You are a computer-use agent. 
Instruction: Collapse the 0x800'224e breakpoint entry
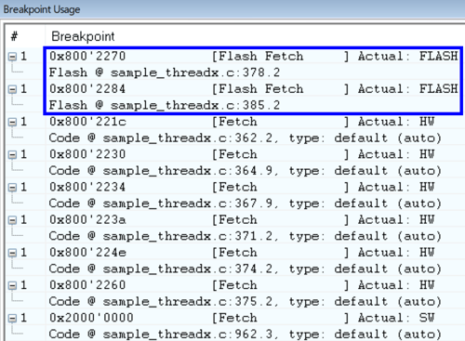tap(12, 254)
